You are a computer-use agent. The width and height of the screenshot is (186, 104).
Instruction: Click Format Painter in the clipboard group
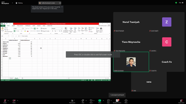coord(8,31)
